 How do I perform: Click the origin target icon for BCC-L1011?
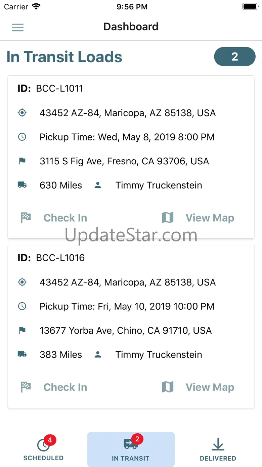pos(22,113)
